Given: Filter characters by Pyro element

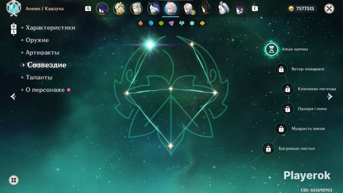Looking at the screenshot, I should 140,23.
